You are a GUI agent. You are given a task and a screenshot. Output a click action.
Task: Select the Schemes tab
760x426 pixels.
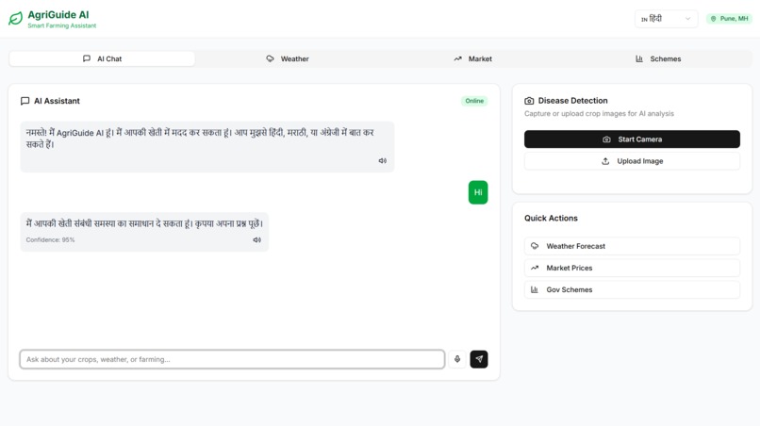[x=658, y=58]
